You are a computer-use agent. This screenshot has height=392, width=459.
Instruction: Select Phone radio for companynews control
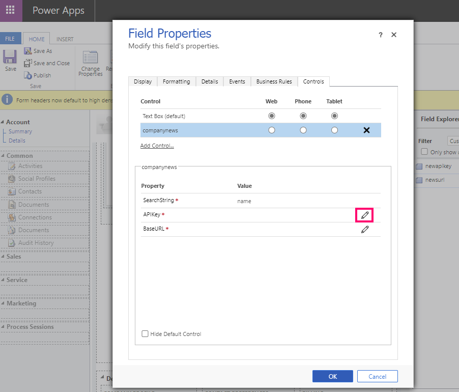pyautogui.click(x=303, y=130)
